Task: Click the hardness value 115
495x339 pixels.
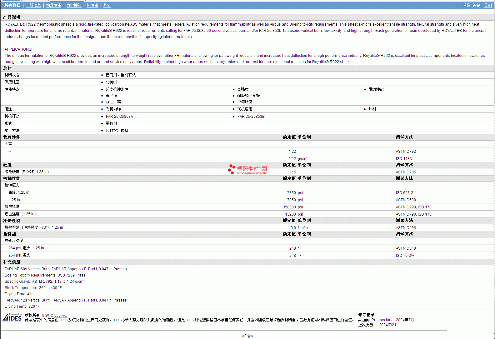Action: point(292,172)
